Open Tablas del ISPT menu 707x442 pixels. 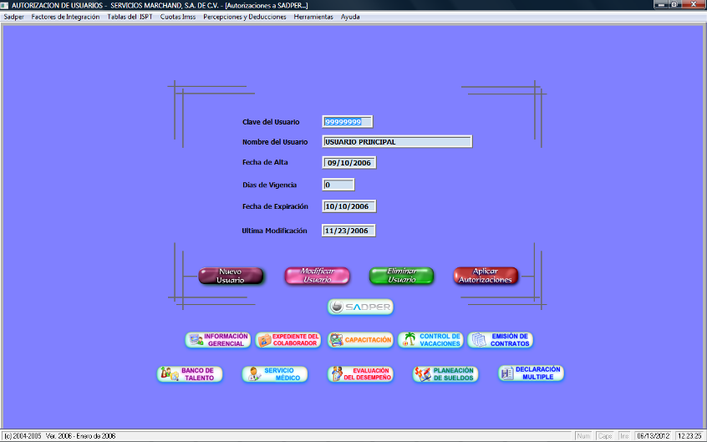tap(130, 17)
